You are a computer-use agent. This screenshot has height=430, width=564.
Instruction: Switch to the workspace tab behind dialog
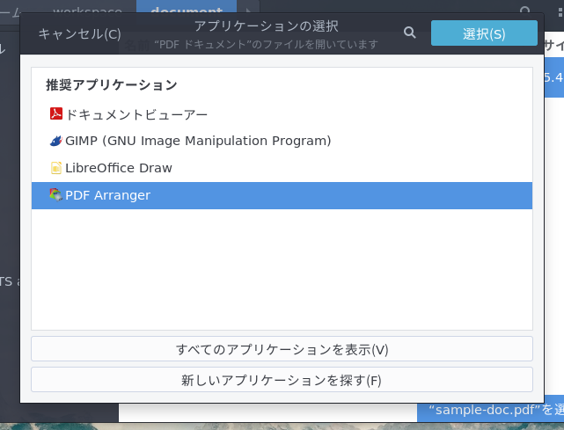coord(87,7)
